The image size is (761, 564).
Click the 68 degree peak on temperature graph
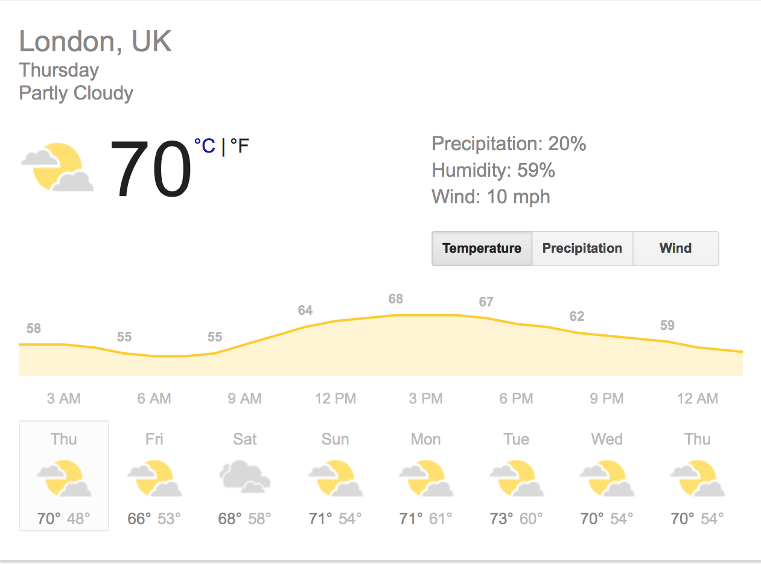coord(396,299)
